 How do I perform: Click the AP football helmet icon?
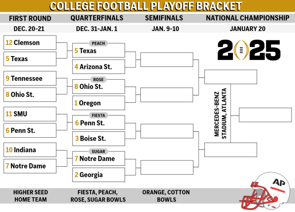[265, 191]
